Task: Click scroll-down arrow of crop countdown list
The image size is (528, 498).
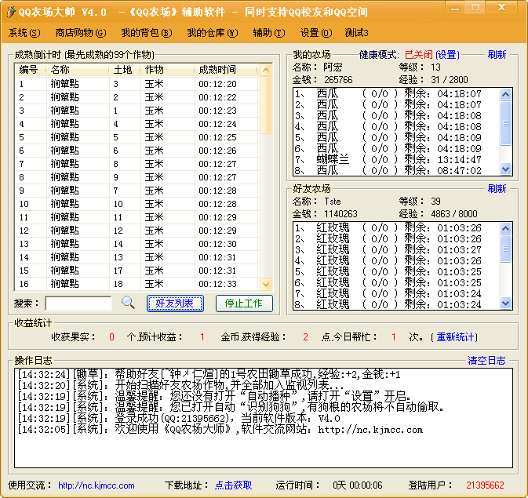Action: click(265, 285)
